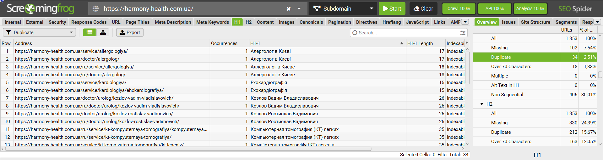This screenshot has width=603, height=160.
Task: Switch to list view mode
Action: [90, 32]
